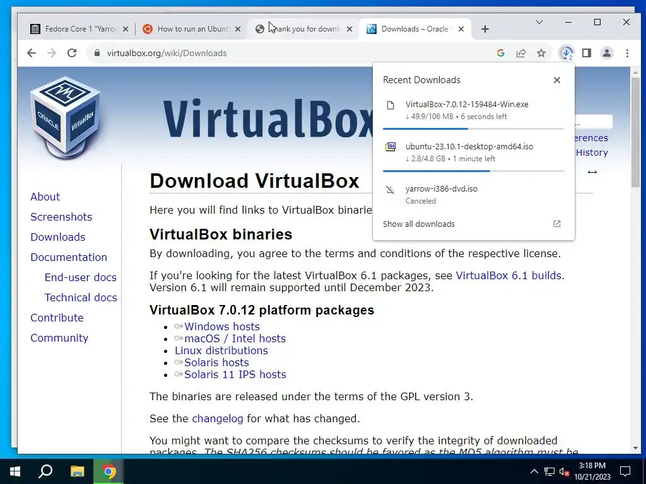Open the Downloads sidebar link
The width and height of the screenshot is (646, 484).
click(x=57, y=237)
